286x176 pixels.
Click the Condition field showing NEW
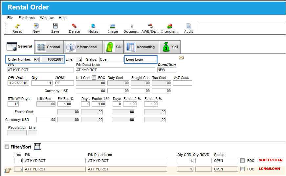[167, 70]
